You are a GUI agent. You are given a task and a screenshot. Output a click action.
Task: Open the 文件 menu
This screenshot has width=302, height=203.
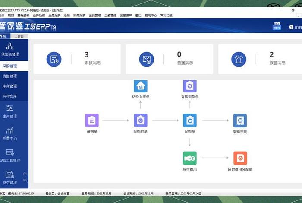click(x=2, y=16)
